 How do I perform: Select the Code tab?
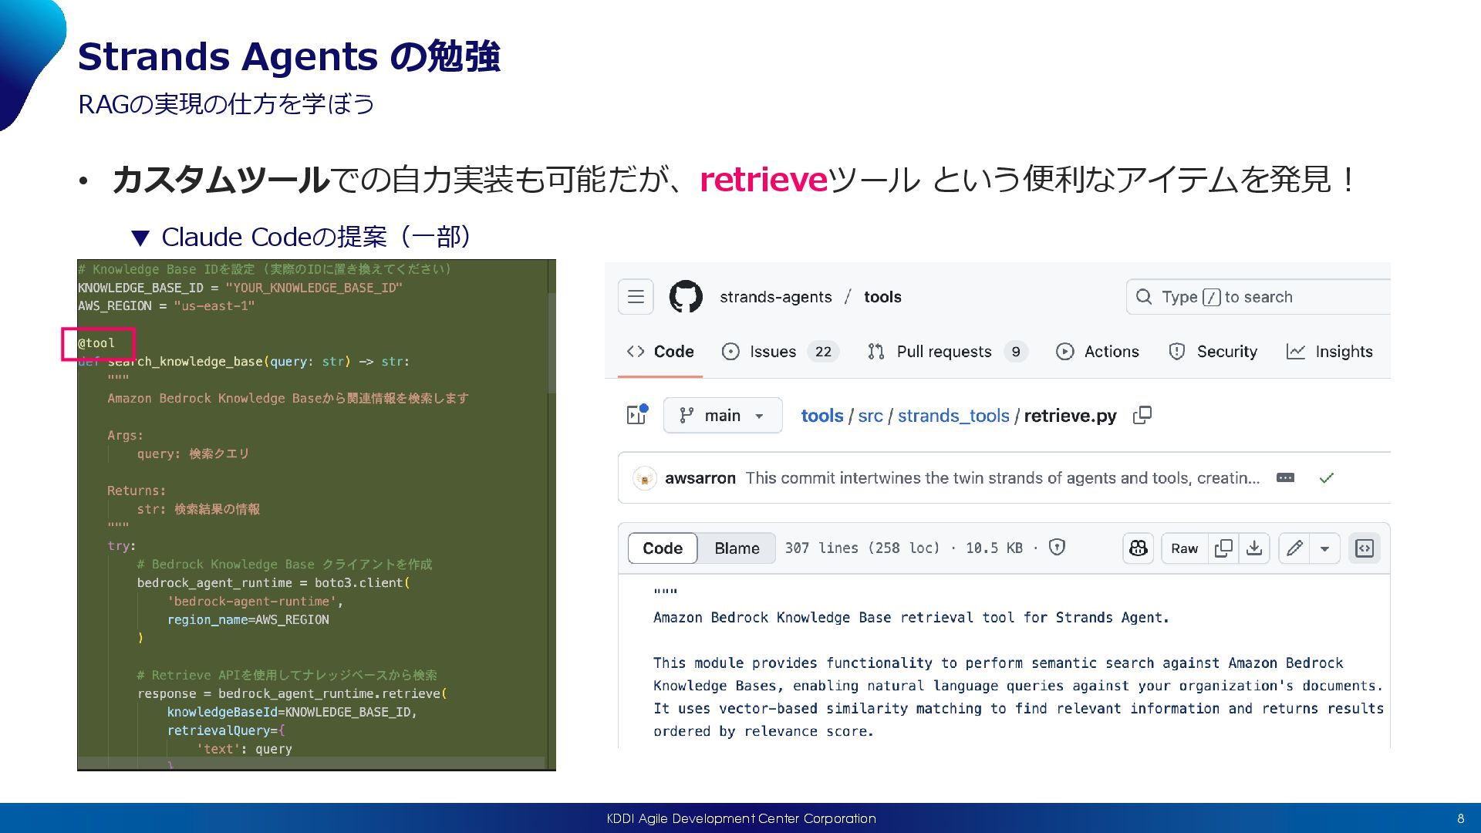pyautogui.click(x=660, y=352)
